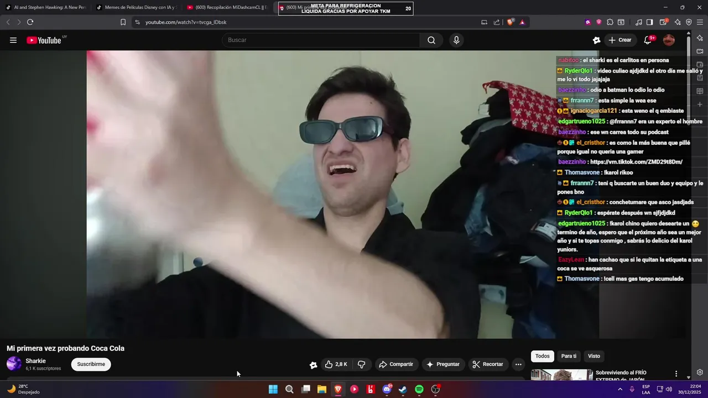
Task: Dislike the video
Action: pyautogui.click(x=362, y=364)
